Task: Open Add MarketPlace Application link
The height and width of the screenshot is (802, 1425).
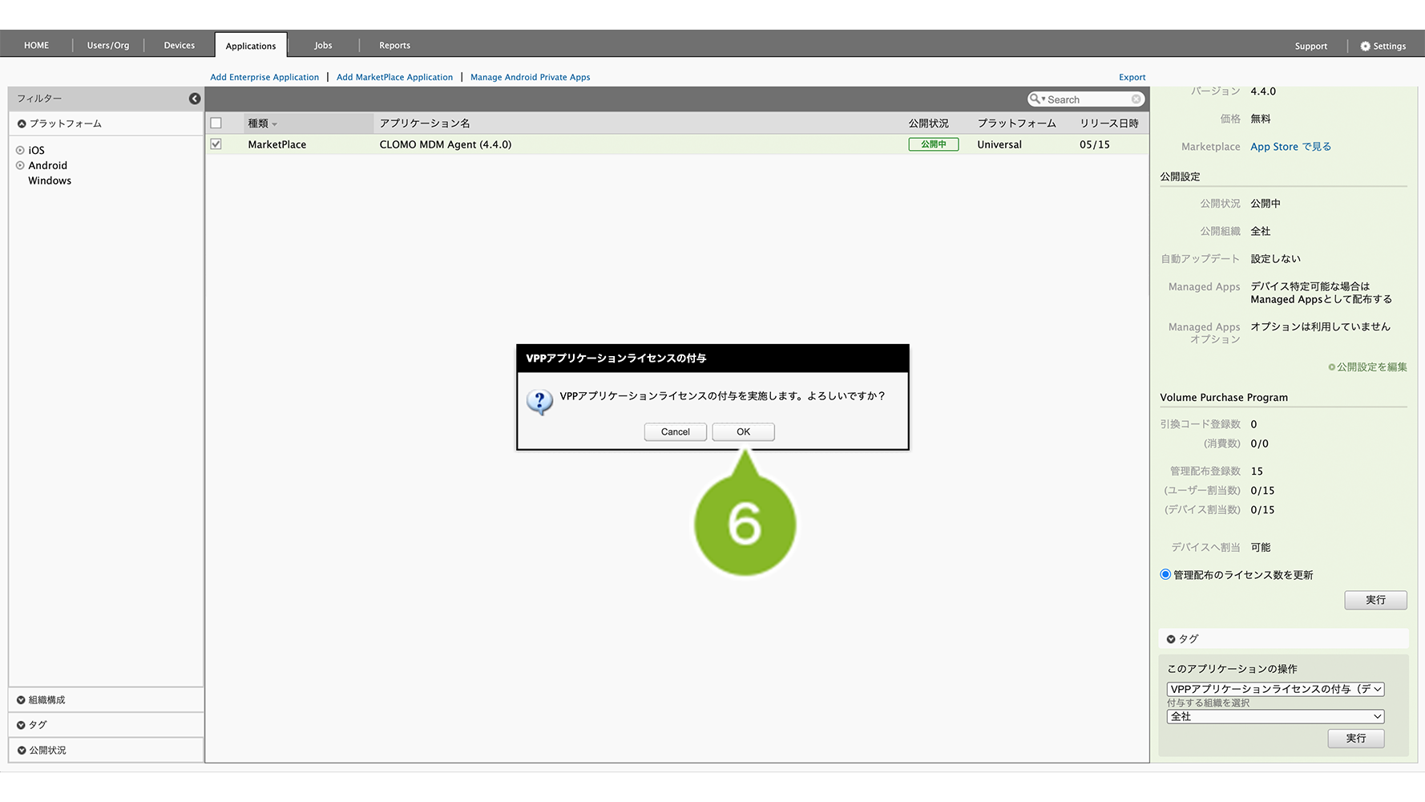Action: click(394, 77)
